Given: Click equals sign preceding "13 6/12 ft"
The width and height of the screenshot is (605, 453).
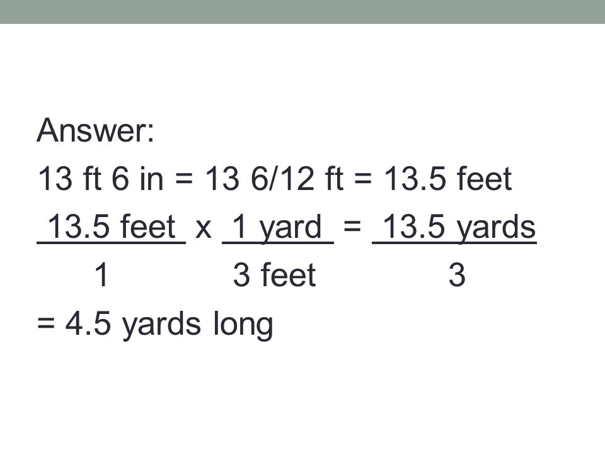Looking at the screenshot, I should [184, 179].
